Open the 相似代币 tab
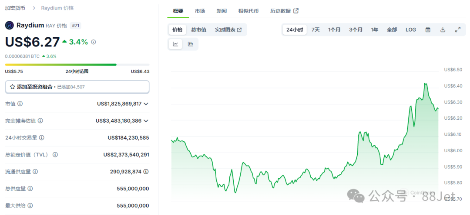 (x=248, y=11)
